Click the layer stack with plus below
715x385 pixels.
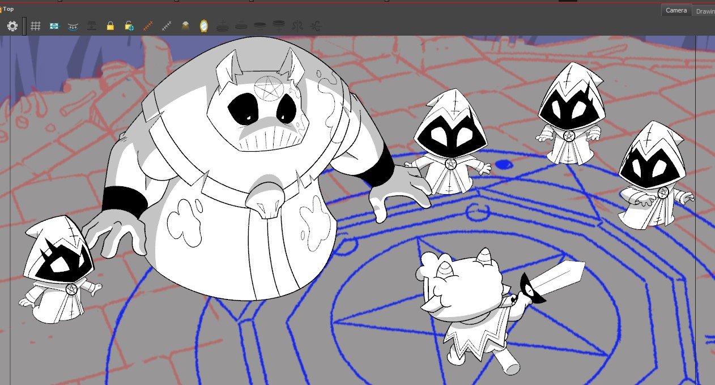click(x=279, y=26)
